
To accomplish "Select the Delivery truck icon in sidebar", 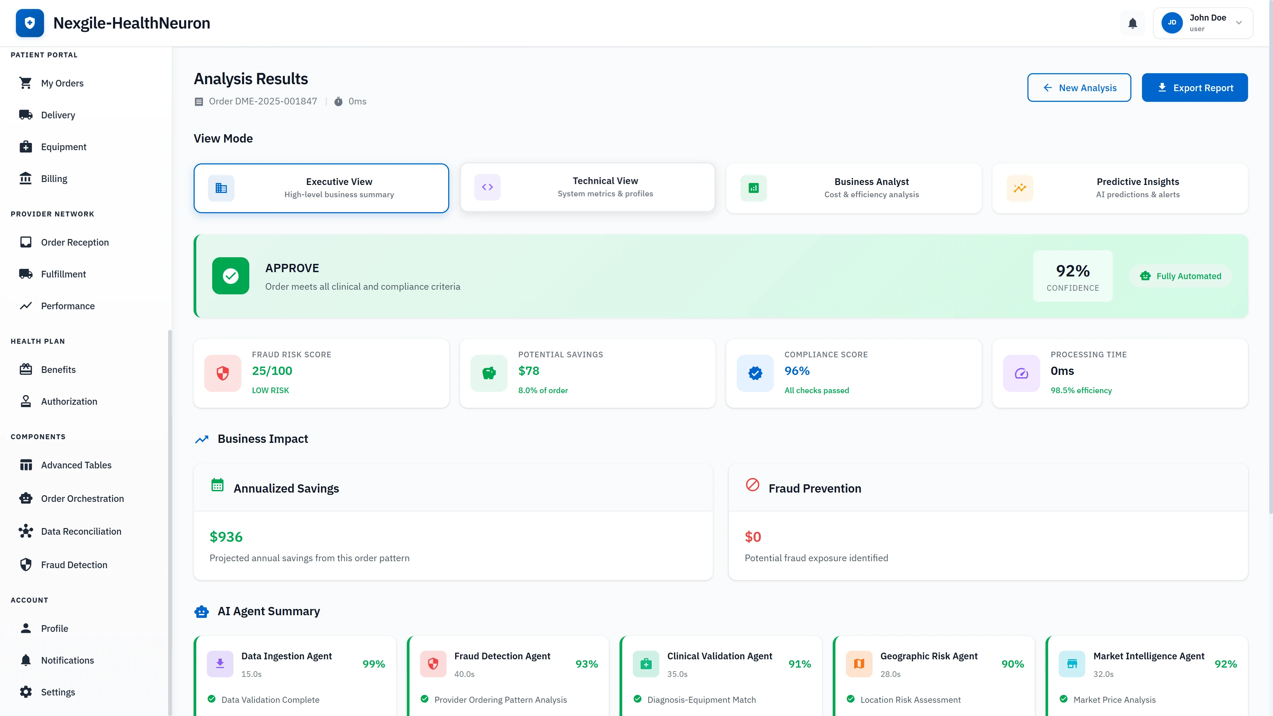I will [x=26, y=115].
